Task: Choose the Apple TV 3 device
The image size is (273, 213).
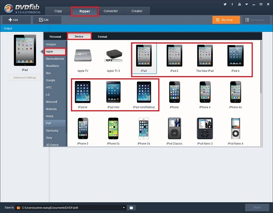Action: [x=113, y=59]
